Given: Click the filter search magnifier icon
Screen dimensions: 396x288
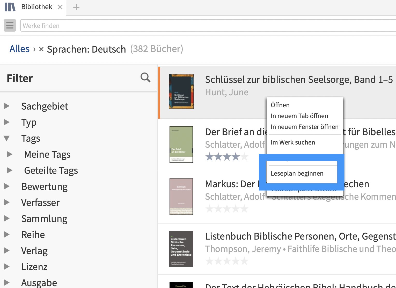Looking at the screenshot, I should pos(145,77).
